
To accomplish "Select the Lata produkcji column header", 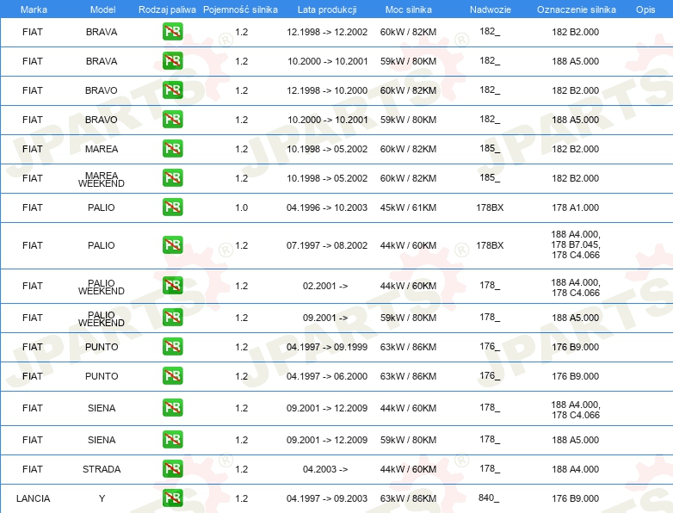I will coord(327,9).
